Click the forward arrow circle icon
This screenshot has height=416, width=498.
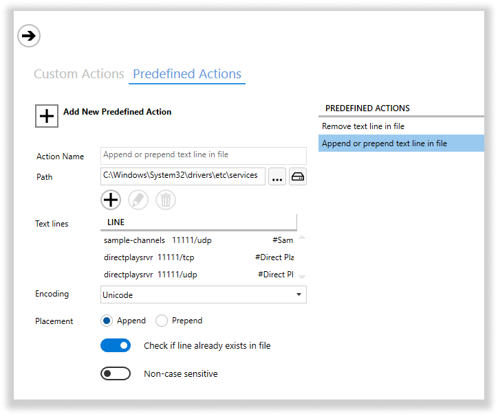pos(29,36)
